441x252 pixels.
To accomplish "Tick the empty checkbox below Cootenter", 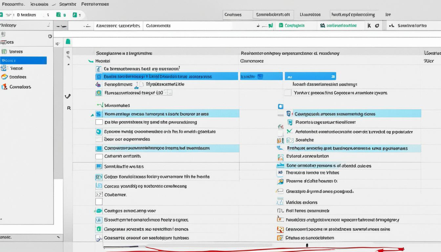I will click(x=99, y=202).
